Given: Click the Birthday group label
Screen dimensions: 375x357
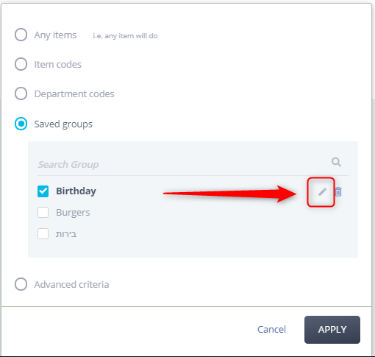Looking at the screenshot, I should tap(76, 191).
